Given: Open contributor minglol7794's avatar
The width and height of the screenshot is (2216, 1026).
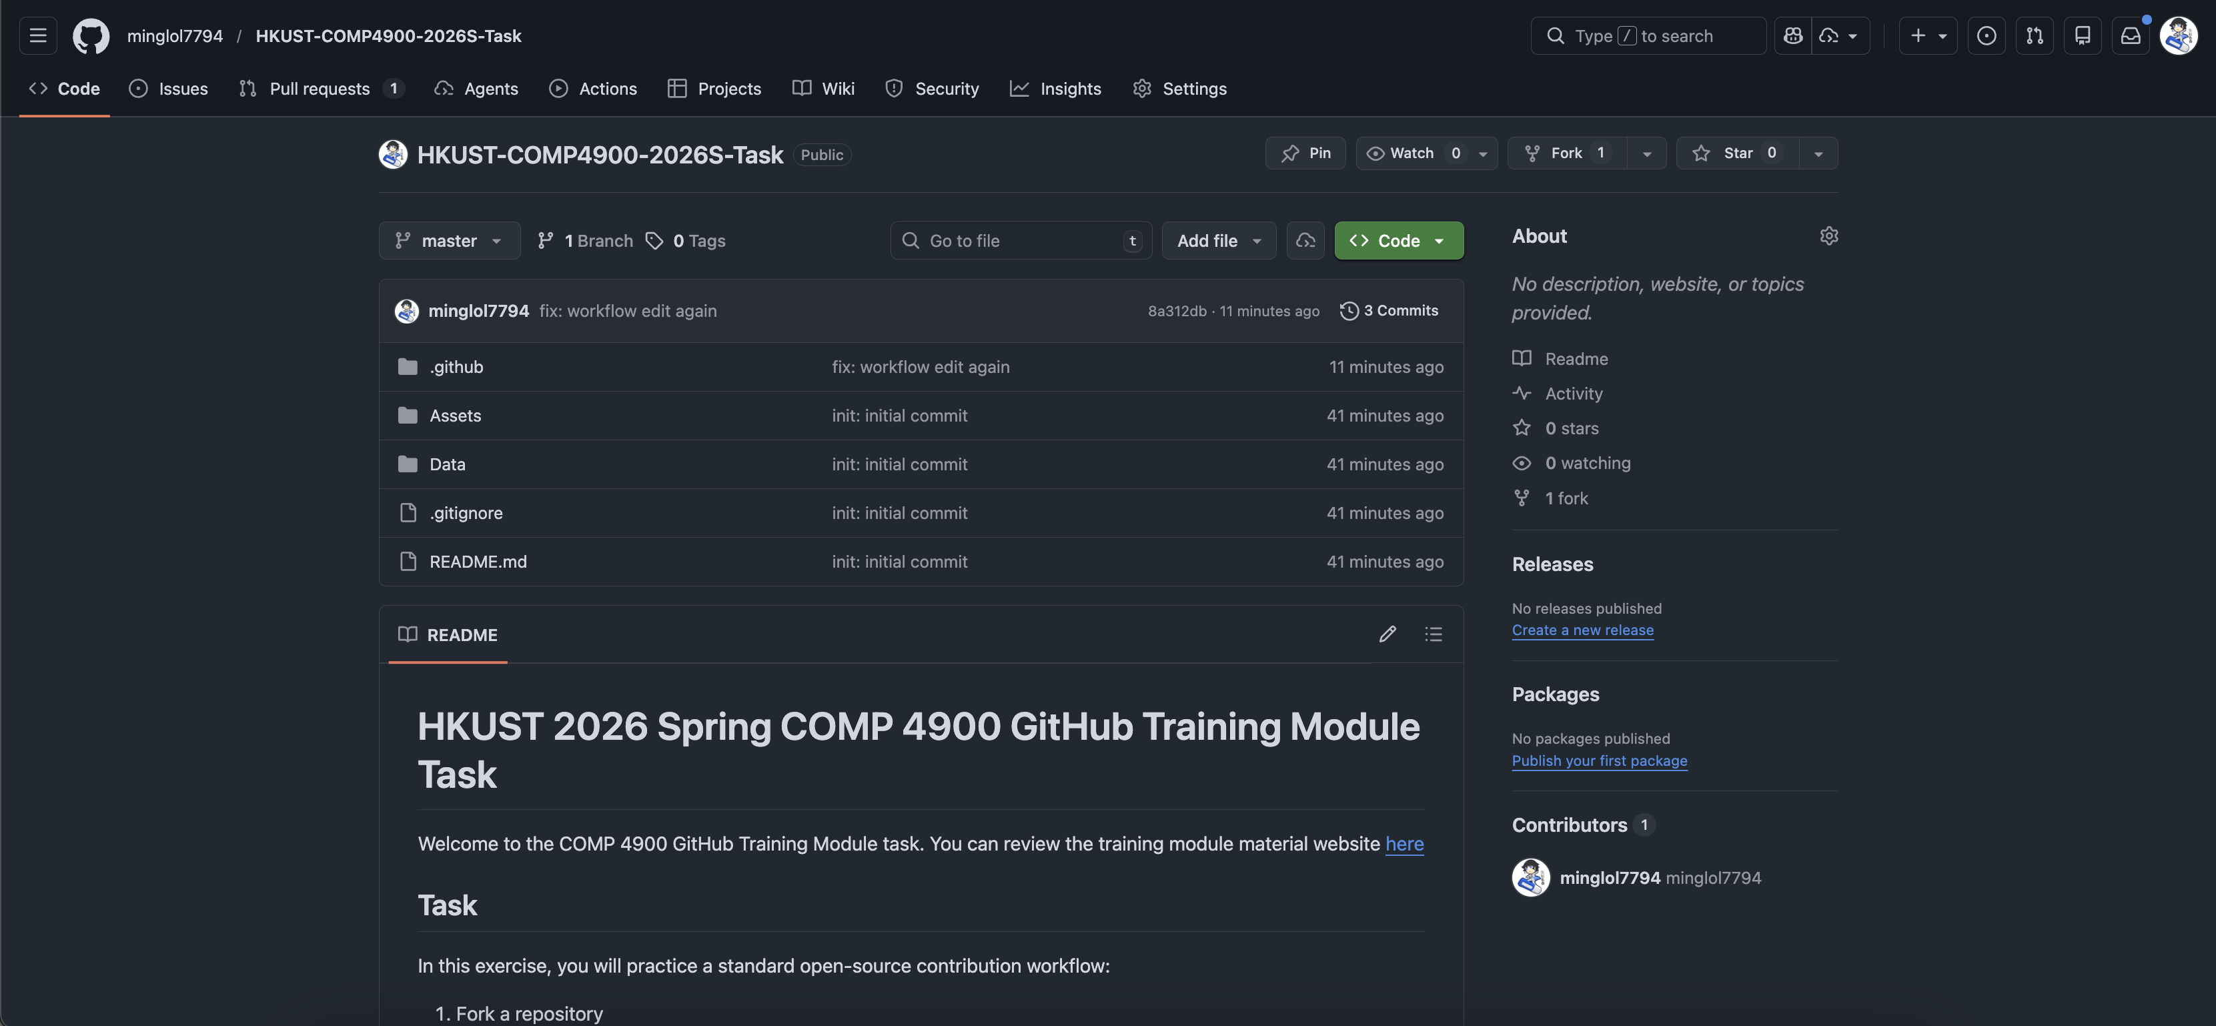Looking at the screenshot, I should pyautogui.click(x=1530, y=877).
